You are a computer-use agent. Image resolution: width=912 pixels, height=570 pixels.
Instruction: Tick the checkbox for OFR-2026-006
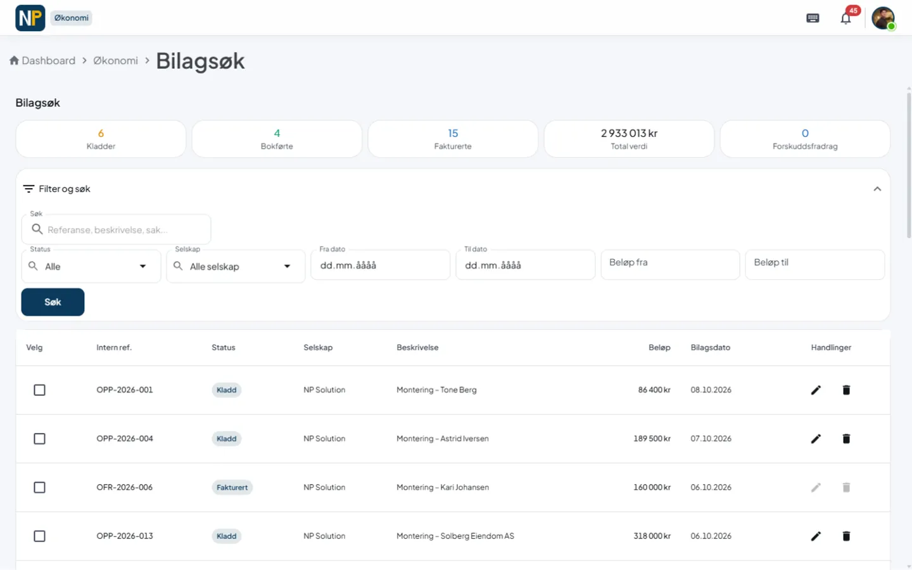(x=39, y=488)
